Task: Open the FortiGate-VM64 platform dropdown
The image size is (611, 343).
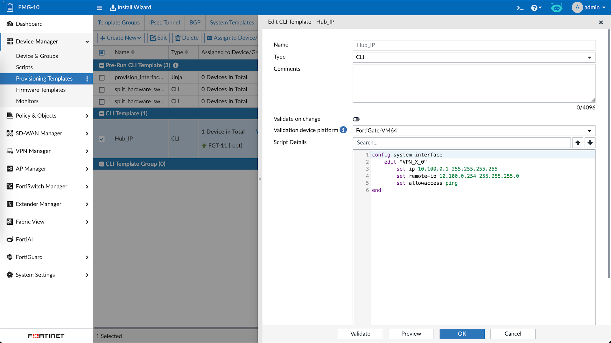Action: click(x=474, y=131)
